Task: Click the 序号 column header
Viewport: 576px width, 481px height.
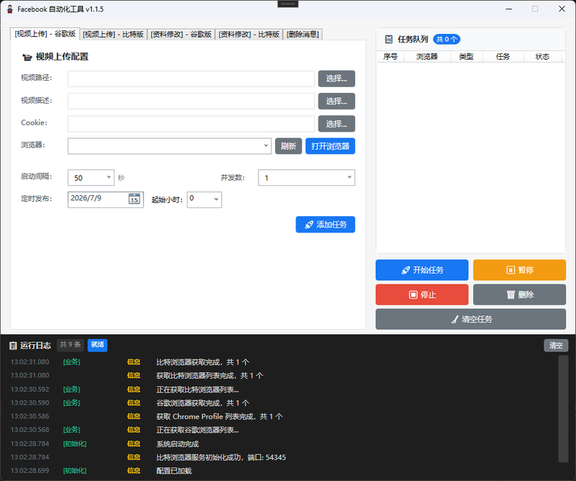Action: tap(390, 57)
